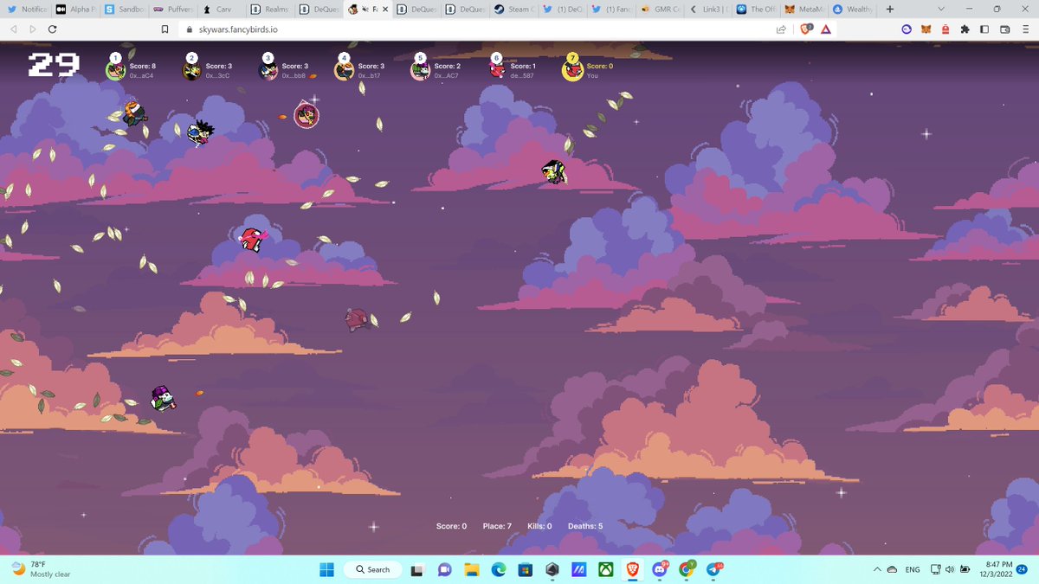Viewport: 1039px width, 584px height.
Task: Click the bird wearing a yellow witch hat
Action: (x=554, y=171)
